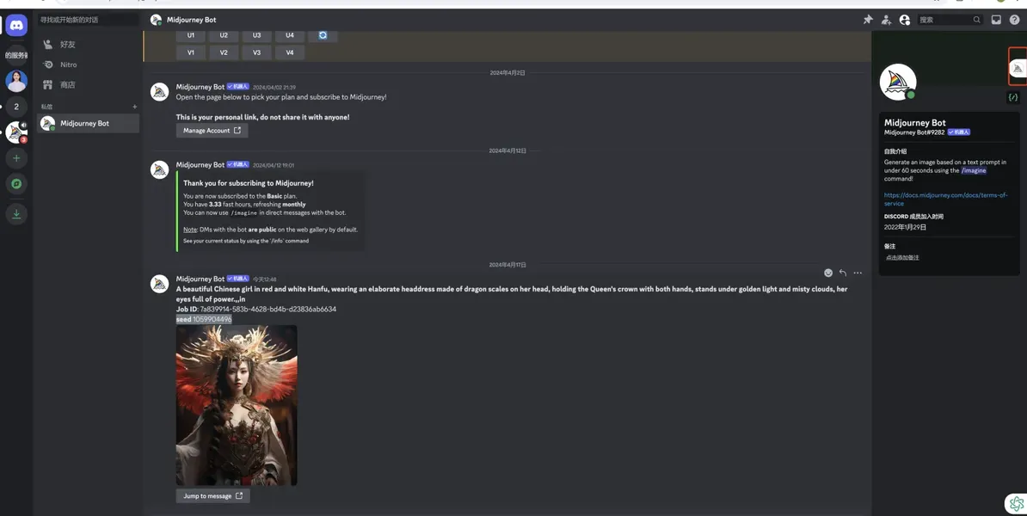Create new DM with plus button
The width and height of the screenshot is (1027, 516).
tap(134, 107)
